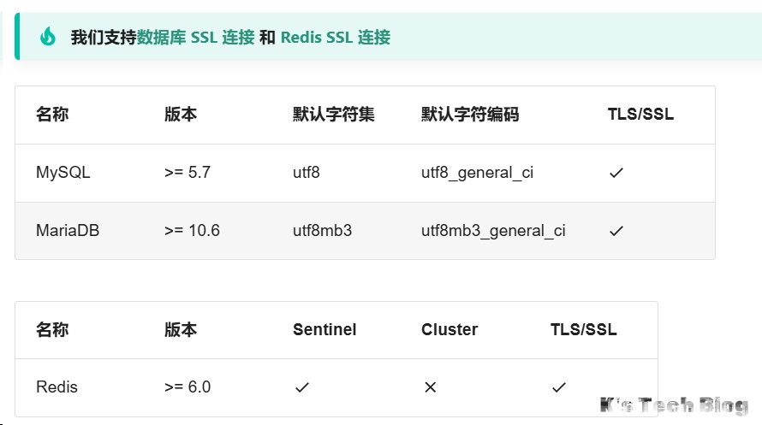This screenshot has height=425, width=762.
Task: Click the TLS/SSL checkmark in the MariaDB row
Action: click(x=616, y=231)
